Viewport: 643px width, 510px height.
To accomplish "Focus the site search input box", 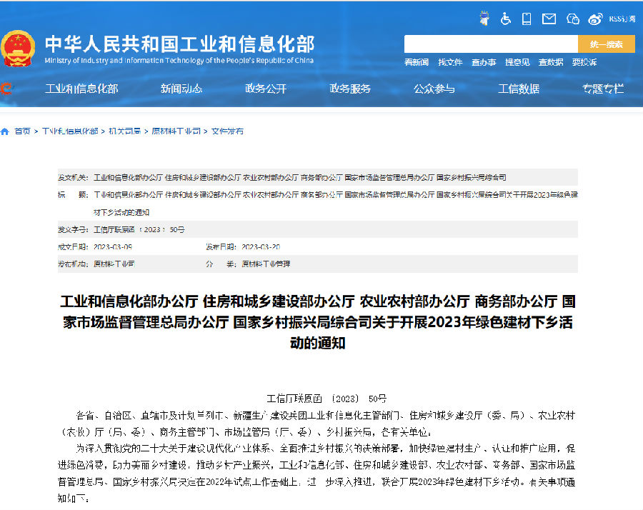I will tap(491, 44).
